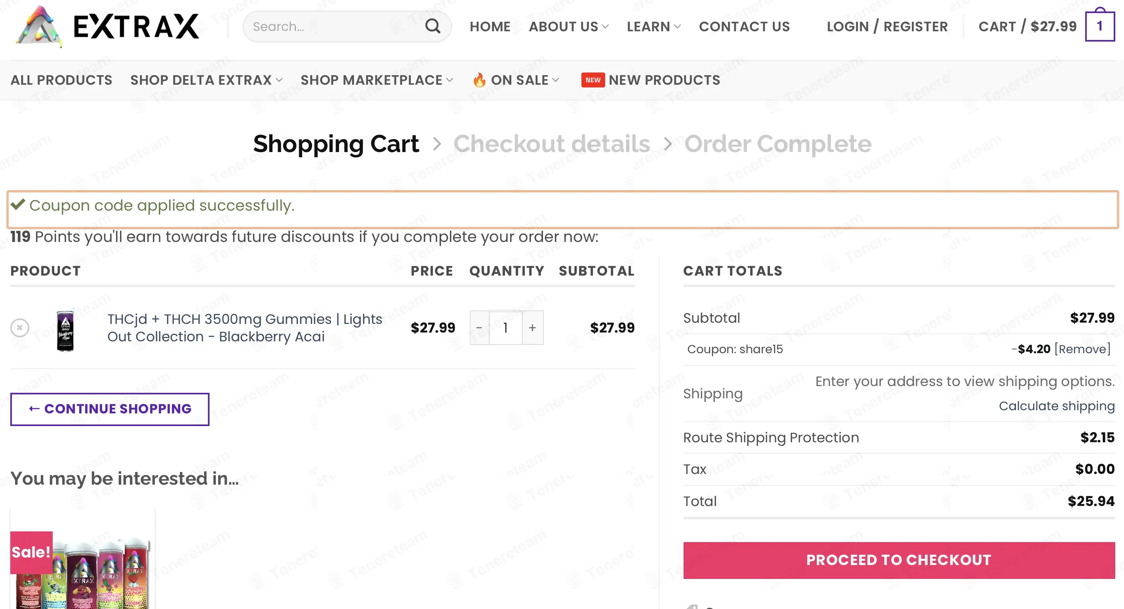Image resolution: width=1124 pixels, height=609 pixels.
Task: Decrease quantity with the minus button
Action: [479, 327]
